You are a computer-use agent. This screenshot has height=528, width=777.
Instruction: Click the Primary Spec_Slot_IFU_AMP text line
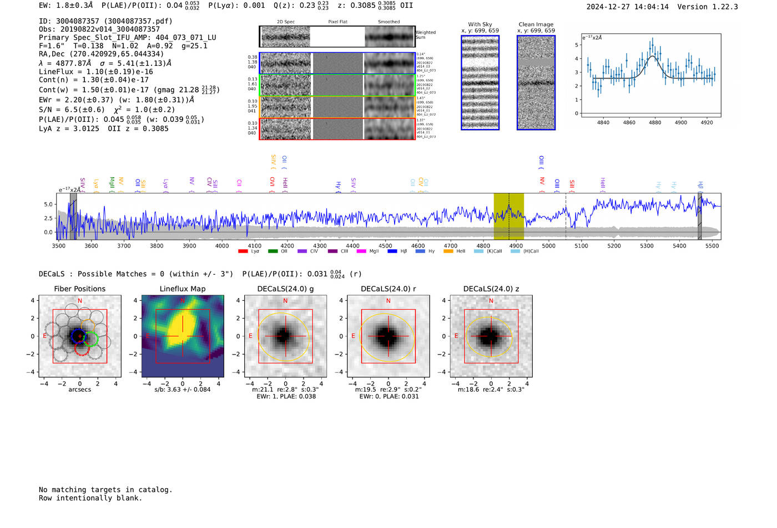(128, 38)
